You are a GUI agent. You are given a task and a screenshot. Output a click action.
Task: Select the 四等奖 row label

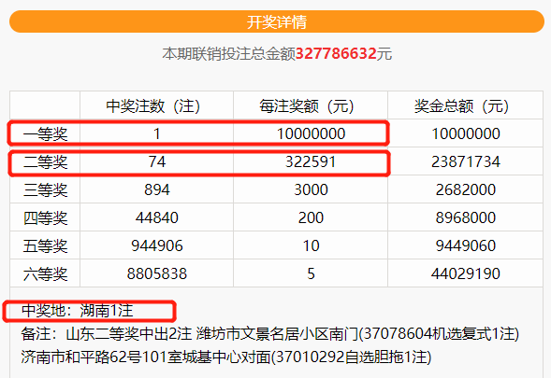click(45, 218)
